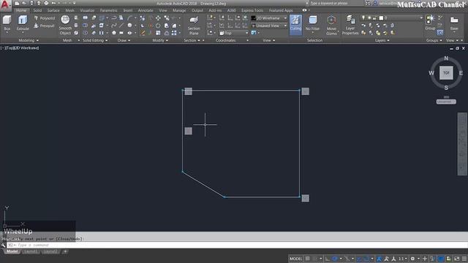Open the Move Gizmo options
This screenshot has height=263, width=468.
tap(331, 26)
